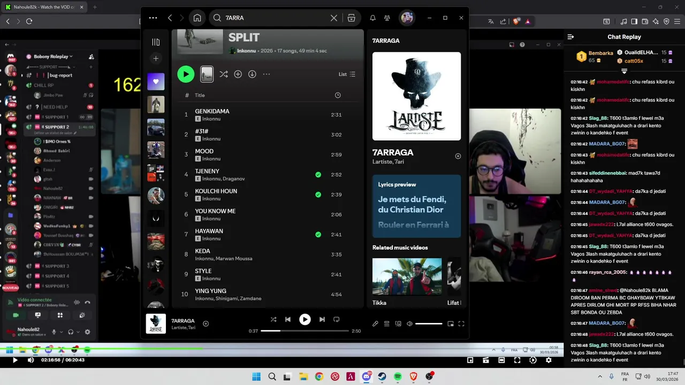685x385 pixels.
Task: Toggle VOD player fullscreen
Action: pos(517,360)
